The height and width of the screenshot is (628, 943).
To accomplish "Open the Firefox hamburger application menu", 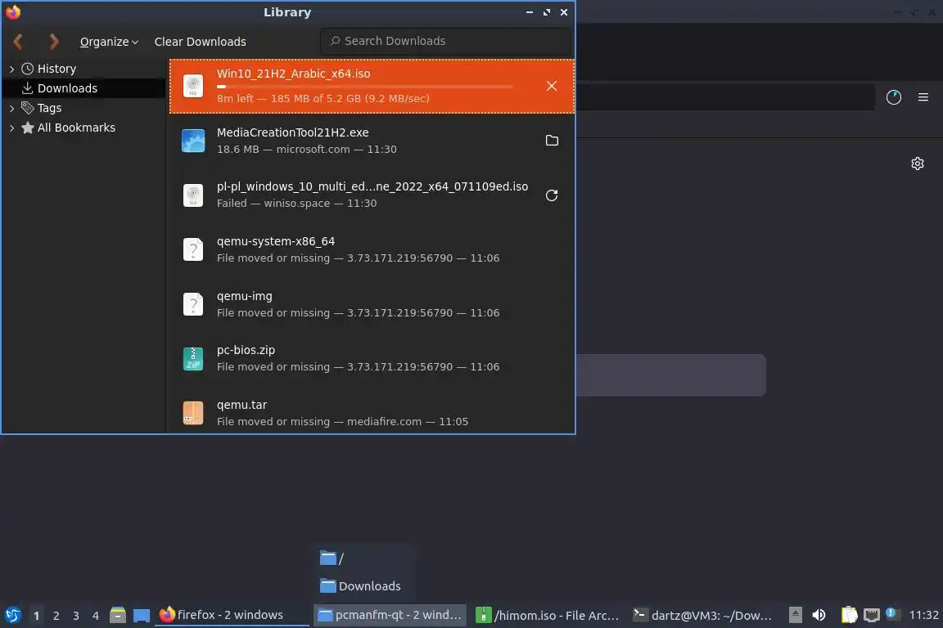I will click(923, 96).
